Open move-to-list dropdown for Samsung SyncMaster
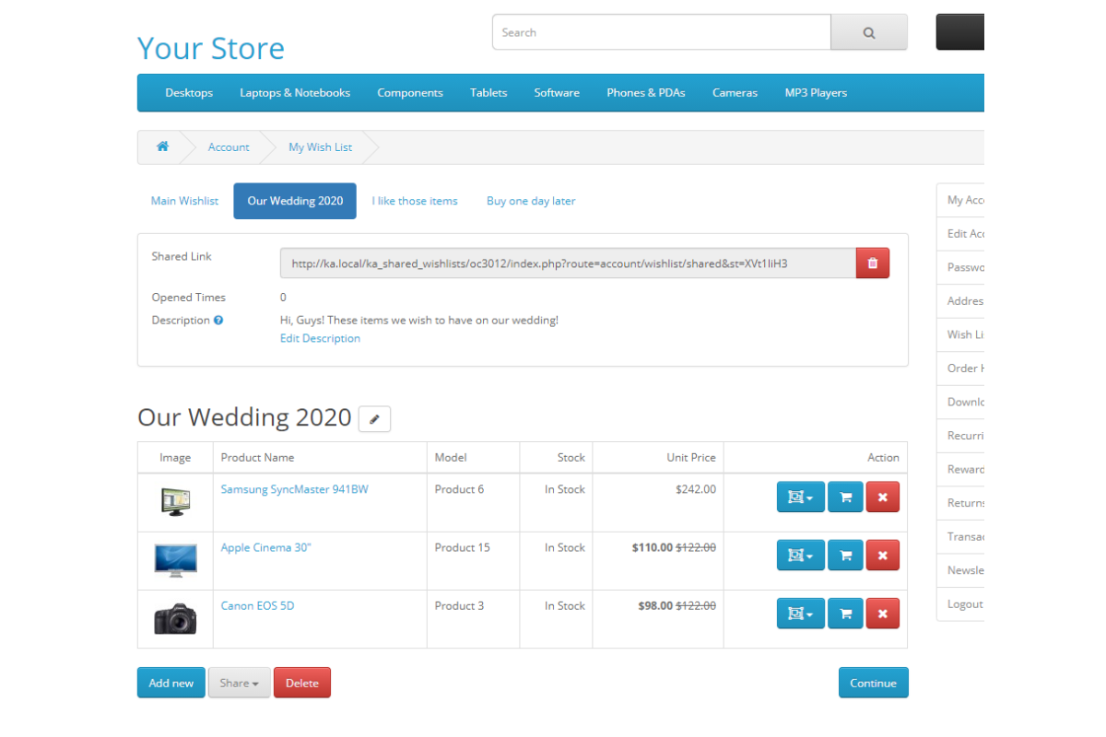Viewport: 1106px width, 737px height. point(800,497)
